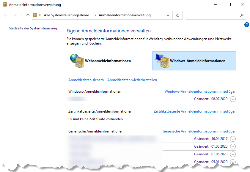
Task: Click Windows-Anmeldeinformationen hinzufügen link
Action: click(200, 91)
